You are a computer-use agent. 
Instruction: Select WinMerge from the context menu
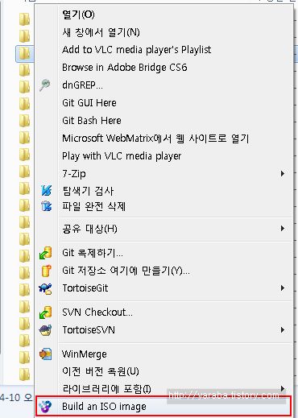coord(163,354)
